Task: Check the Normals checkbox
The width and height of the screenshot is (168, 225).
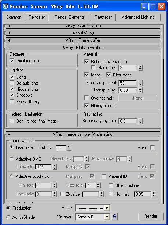Action: [x=111, y=194]
